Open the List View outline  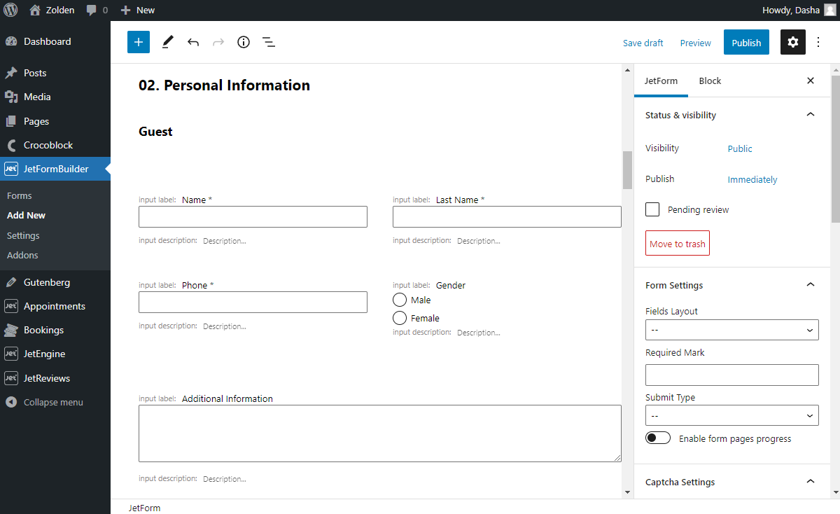point(268,42)
